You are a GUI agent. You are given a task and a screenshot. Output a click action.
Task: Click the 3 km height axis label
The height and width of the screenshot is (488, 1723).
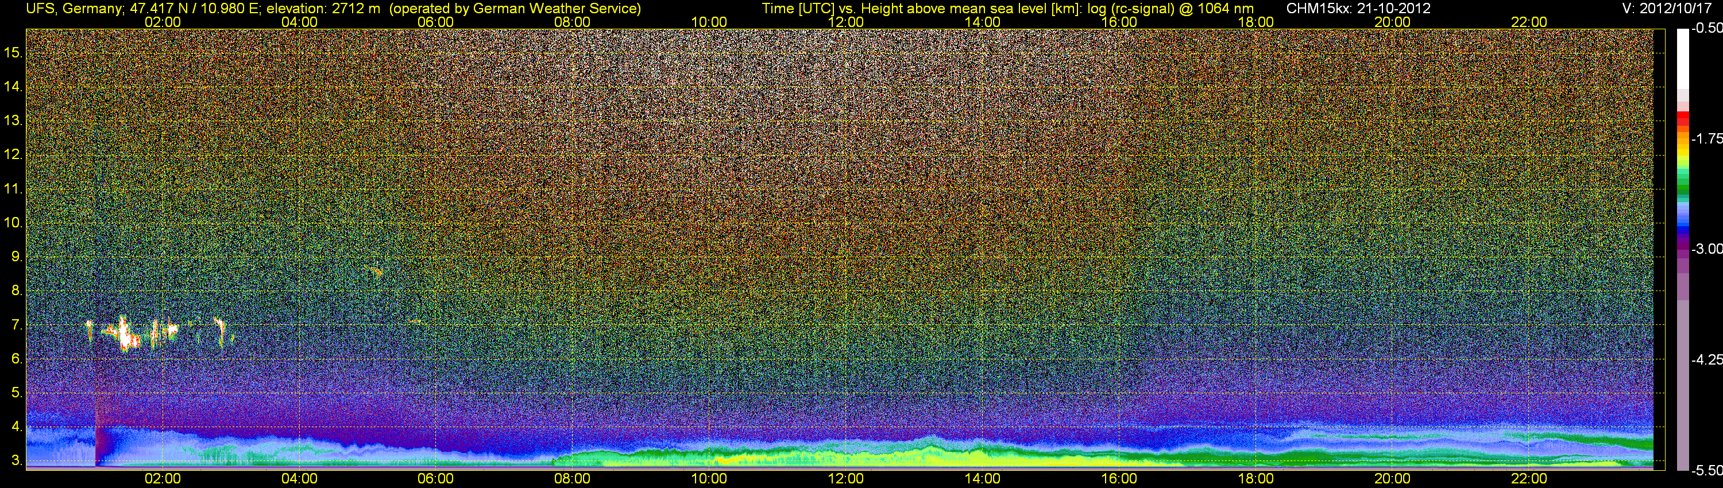(x=16, y=461)
